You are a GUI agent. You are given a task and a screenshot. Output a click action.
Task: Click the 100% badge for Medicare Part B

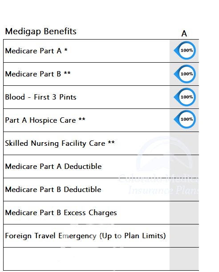click(185, 74)
